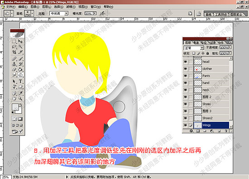Open the 图像(I) menu
Image resolution: width=249 pixels, height=179 pixels.
coord(35,7)
